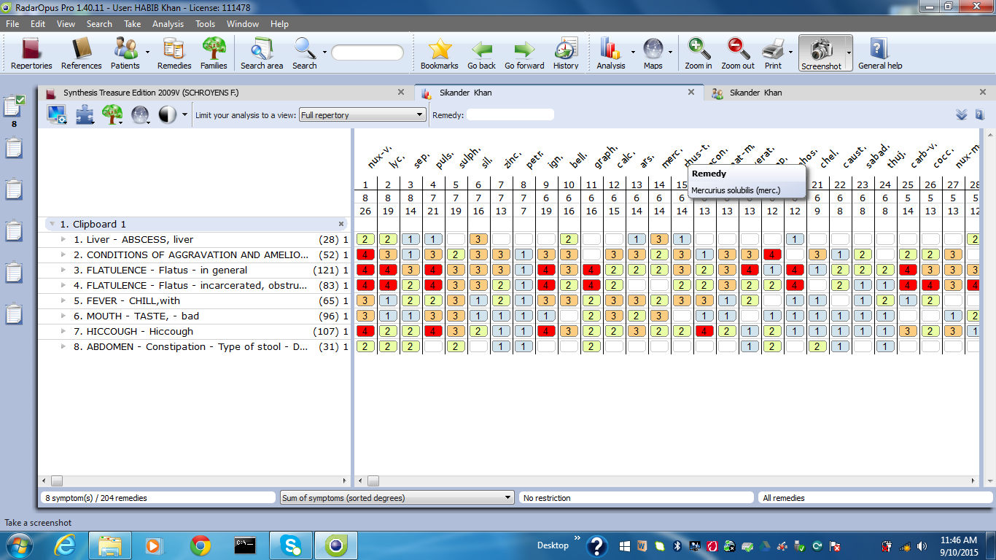Click the Remedy input field
Viewport: 996px width, 560px height.
[x=510, y=114]
